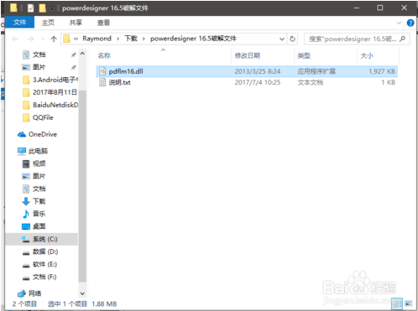Click 下载 in the address path
The image size is (418, 311).
pyautogui.click(x=131, y=39)
